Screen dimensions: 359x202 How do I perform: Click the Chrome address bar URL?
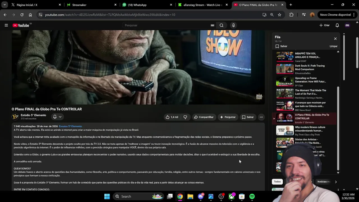tap(110, 15)
